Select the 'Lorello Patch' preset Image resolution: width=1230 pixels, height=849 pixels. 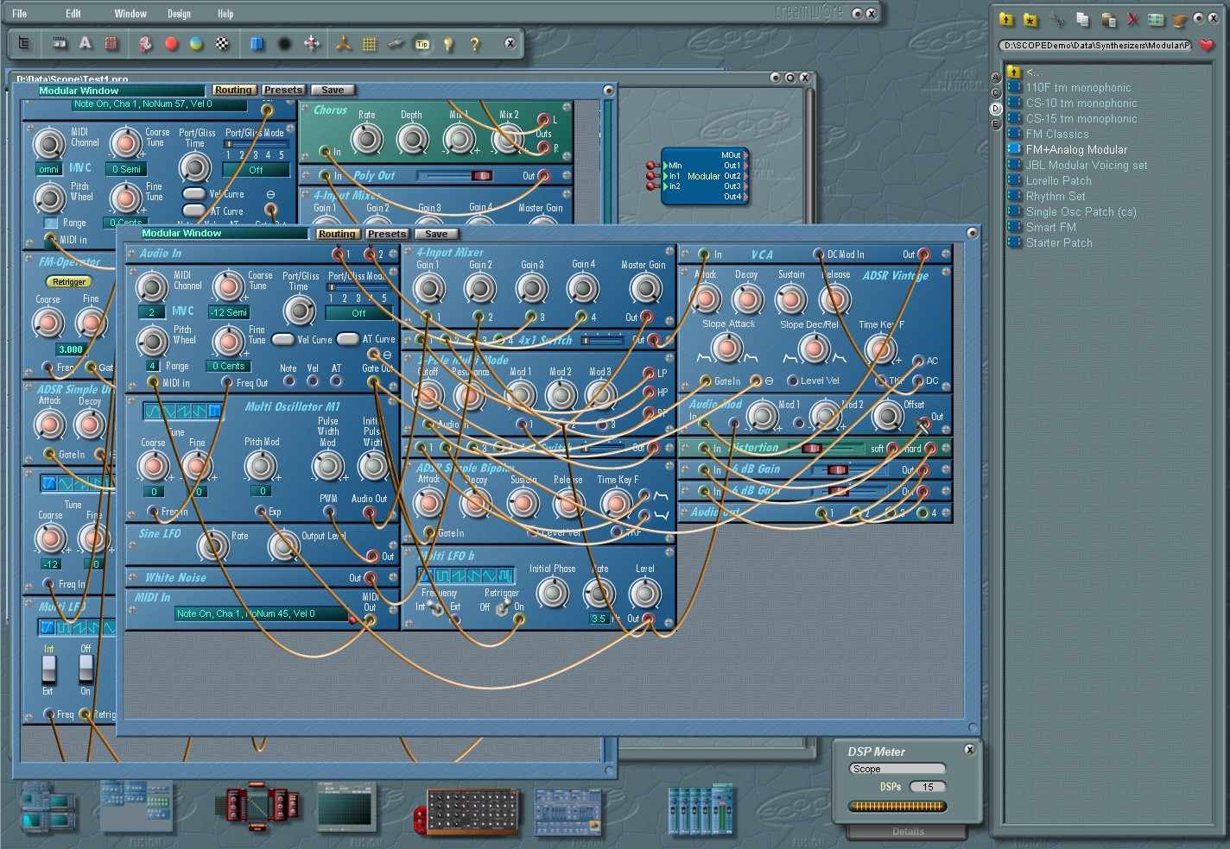pos(1058,181)
